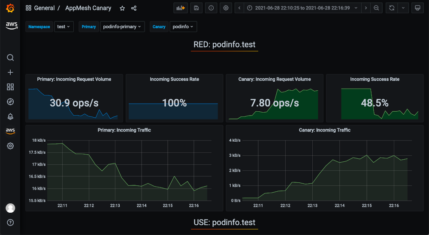
Task: Open the Configuration gear in sidebar
Action: (10, 146)
